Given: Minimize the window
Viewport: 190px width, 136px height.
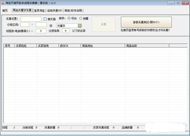Looking at the screenshot, I should pos(171,3).
